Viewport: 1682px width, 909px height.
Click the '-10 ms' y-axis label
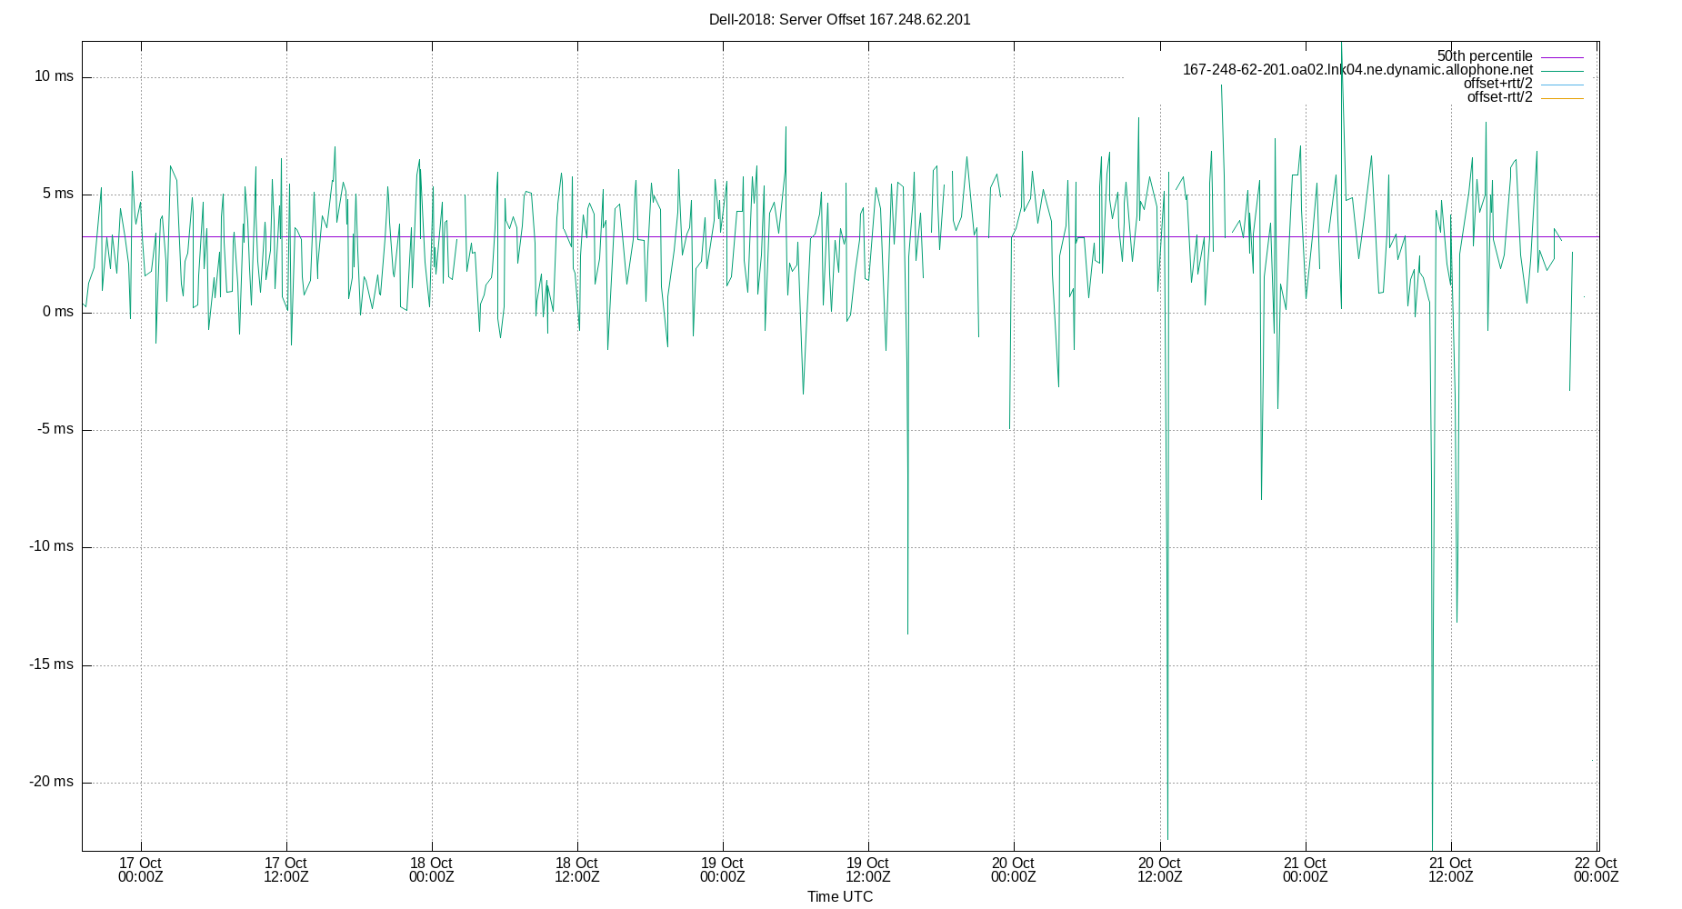(x=51, y=546)
